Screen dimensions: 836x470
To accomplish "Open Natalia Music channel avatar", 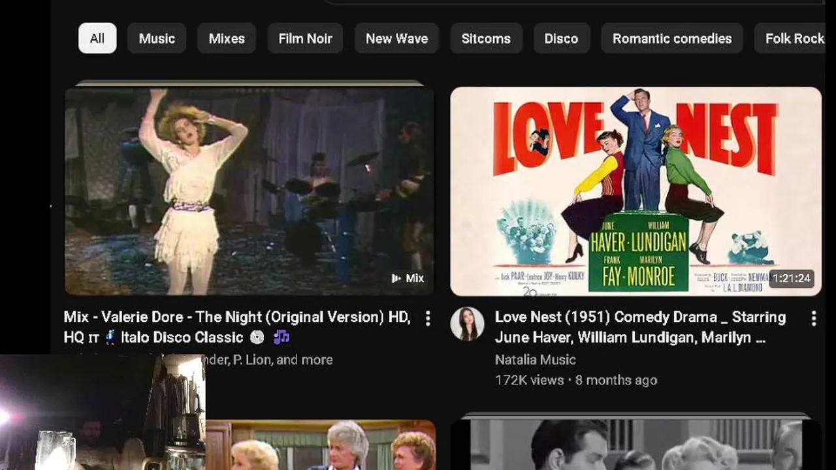I will (x=467, y=324).
